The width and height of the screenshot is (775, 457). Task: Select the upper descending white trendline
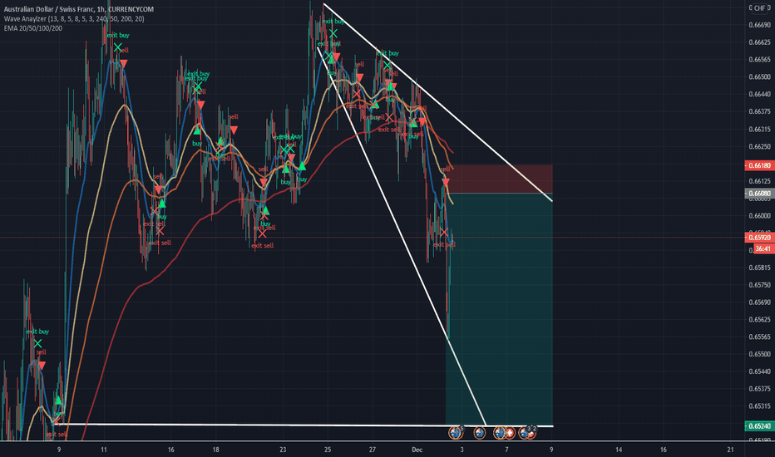click(x=438, y=102)
